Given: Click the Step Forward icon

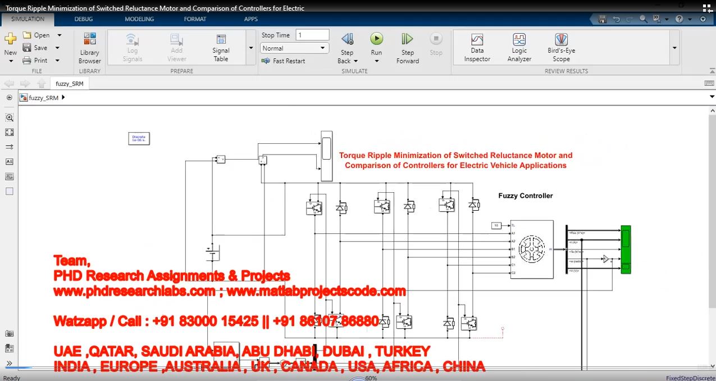Looking at the screenshot, I should click(407, 39).
